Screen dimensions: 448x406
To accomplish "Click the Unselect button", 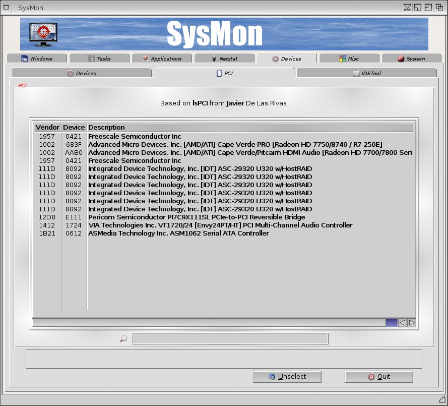I will (x=287, y=377).
